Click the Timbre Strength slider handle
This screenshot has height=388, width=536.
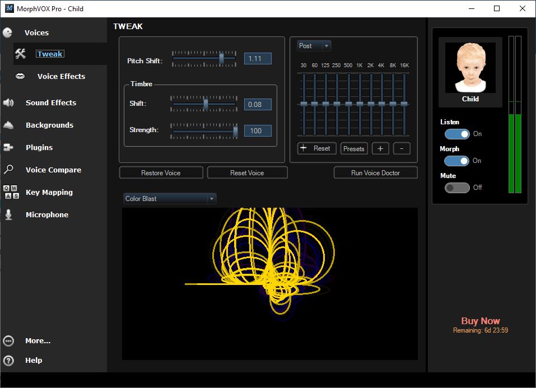235,131
